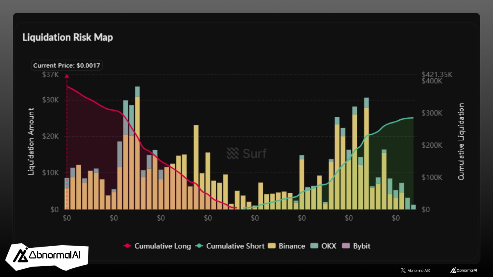
Task: Click the Surf watermark wave icon
Action: [x=233, y=153]
